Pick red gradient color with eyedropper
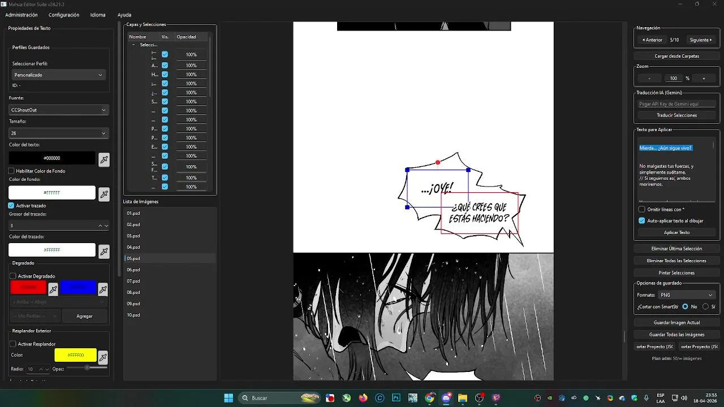 click(x=53, y=289)
